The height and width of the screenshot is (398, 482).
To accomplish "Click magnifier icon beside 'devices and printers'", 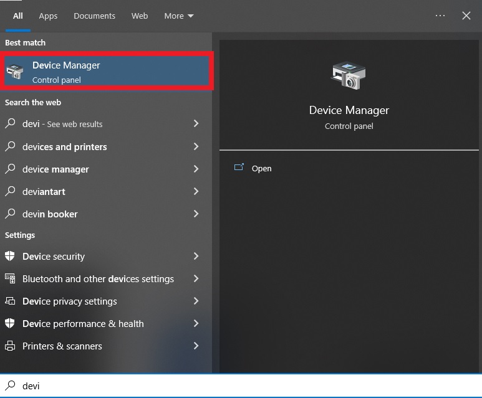I will point(10,146).
